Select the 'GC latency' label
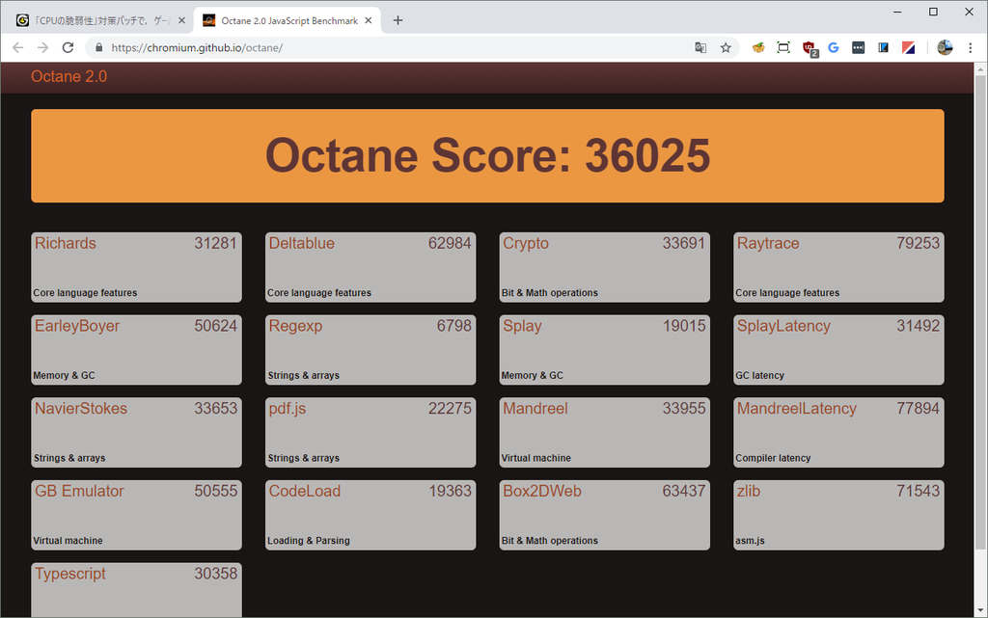 (760, 376)
